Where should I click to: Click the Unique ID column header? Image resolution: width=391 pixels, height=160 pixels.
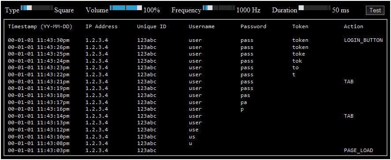(152, 26)
